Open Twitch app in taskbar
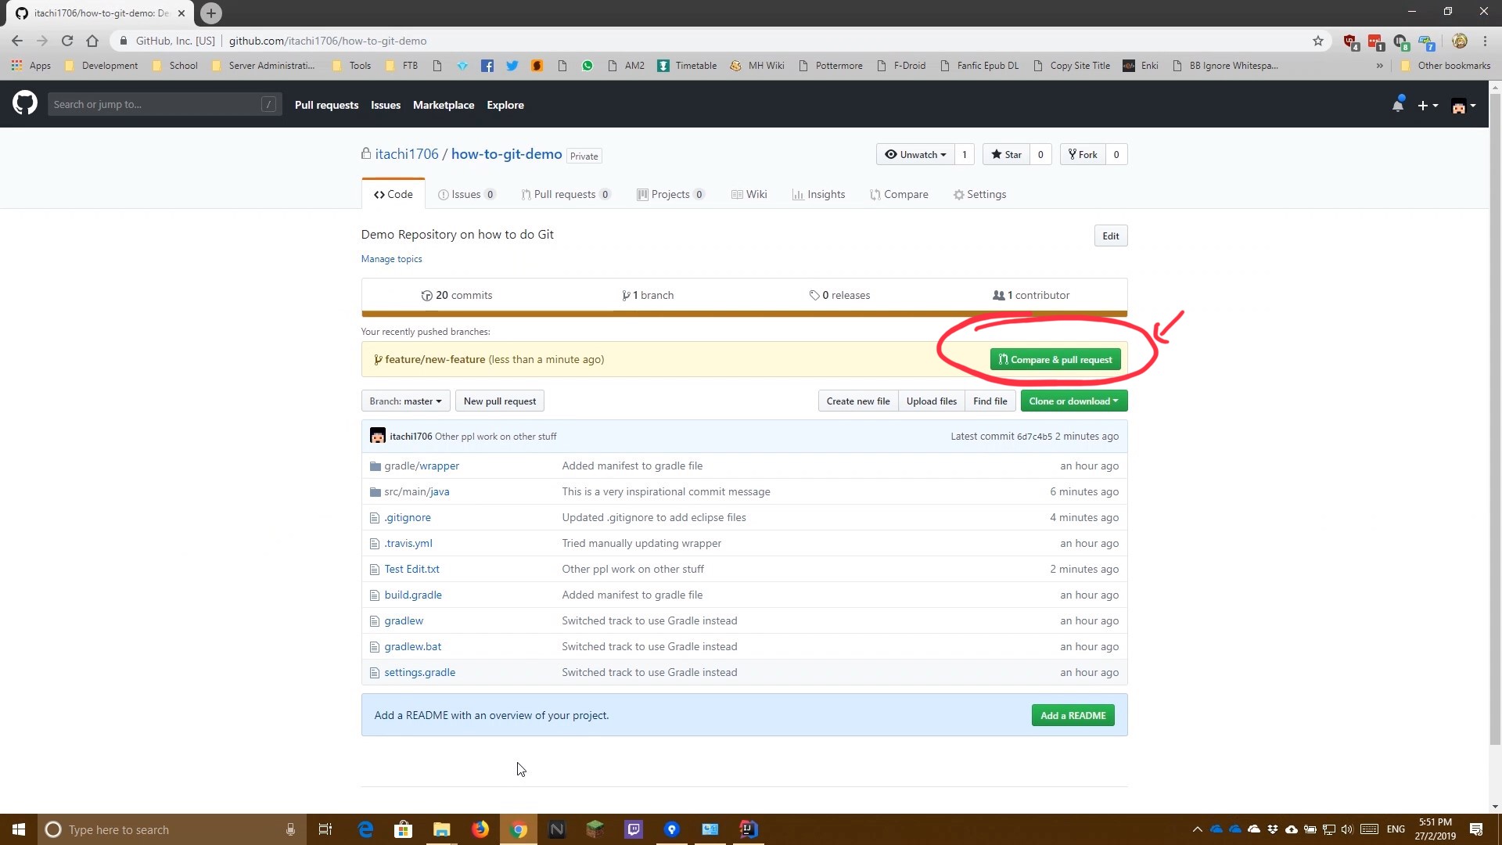 (x=634, y=829)
